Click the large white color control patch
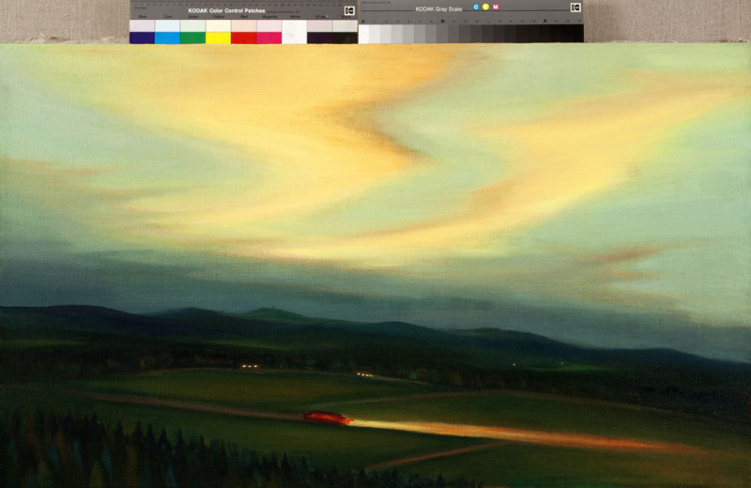 coord(294,32)
